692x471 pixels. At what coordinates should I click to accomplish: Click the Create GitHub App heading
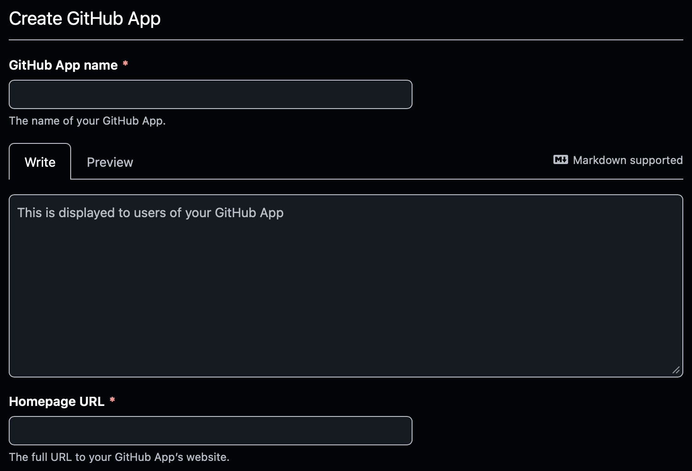point(84,18)
